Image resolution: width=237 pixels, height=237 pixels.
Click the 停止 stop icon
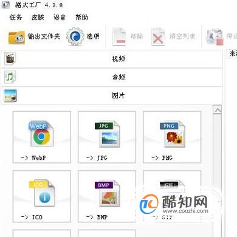click(x=215, y=37)
